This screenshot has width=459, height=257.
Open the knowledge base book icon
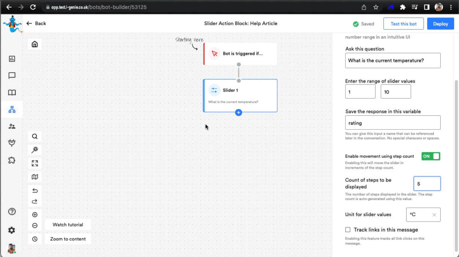pos(12,93)
